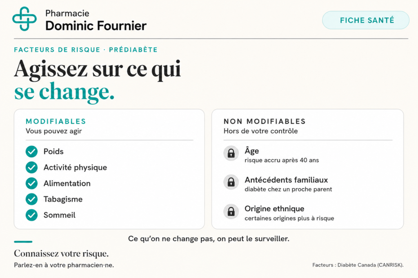Click the FACTEURS DE RISQUE · PRÉDIABÈTE label
The height and width of the screenshot is (278, 418).
pos(86,50)
